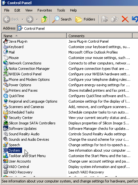The height and width of the screenshot is (185, 138).
Task: Open the Java Plug-in icon
Action: [6, 41]
